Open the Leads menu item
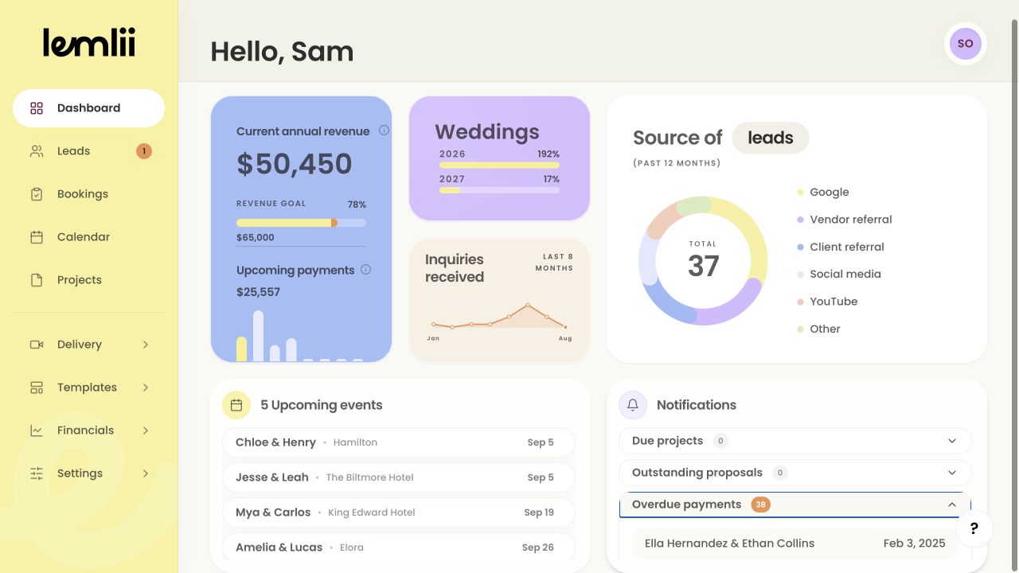This screenshot has height=573, width=1019. (x=88, y=151)
